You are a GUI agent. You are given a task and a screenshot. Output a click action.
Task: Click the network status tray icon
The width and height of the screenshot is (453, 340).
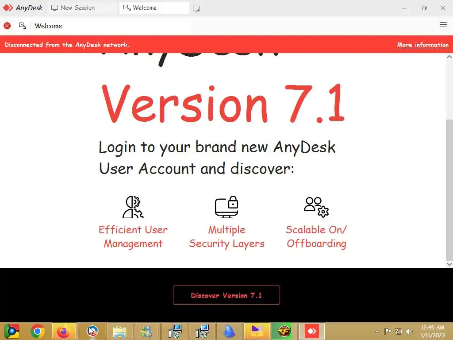pyautogui.click(x=399, y=331)
